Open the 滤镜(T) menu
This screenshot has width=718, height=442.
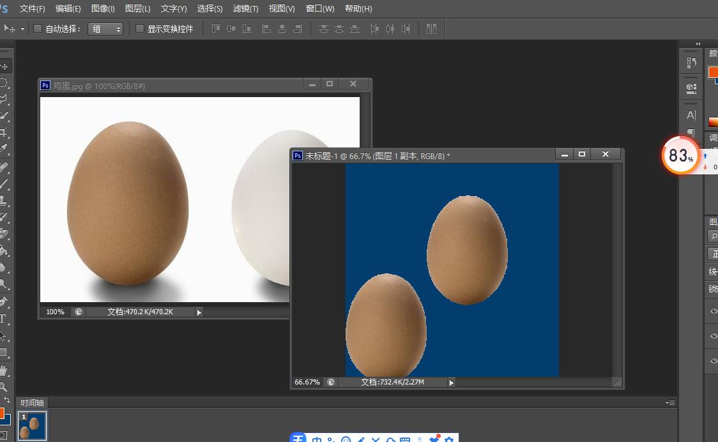245,9
